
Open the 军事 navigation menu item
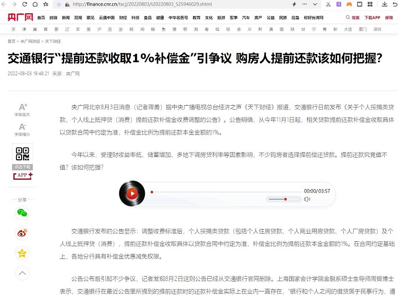[x=233, y=18]
